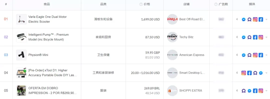Open the Physion® Mini product title
Image resolution: width=270 pixels, height=99 pixels.
click(x=38, y=55)
